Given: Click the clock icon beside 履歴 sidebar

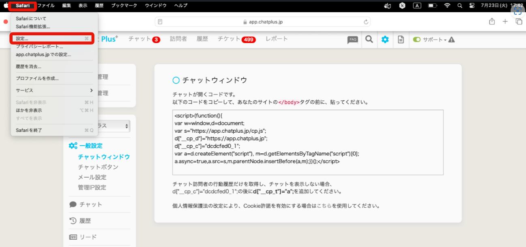Looking at the screenshot, I should tap(73, 221).
